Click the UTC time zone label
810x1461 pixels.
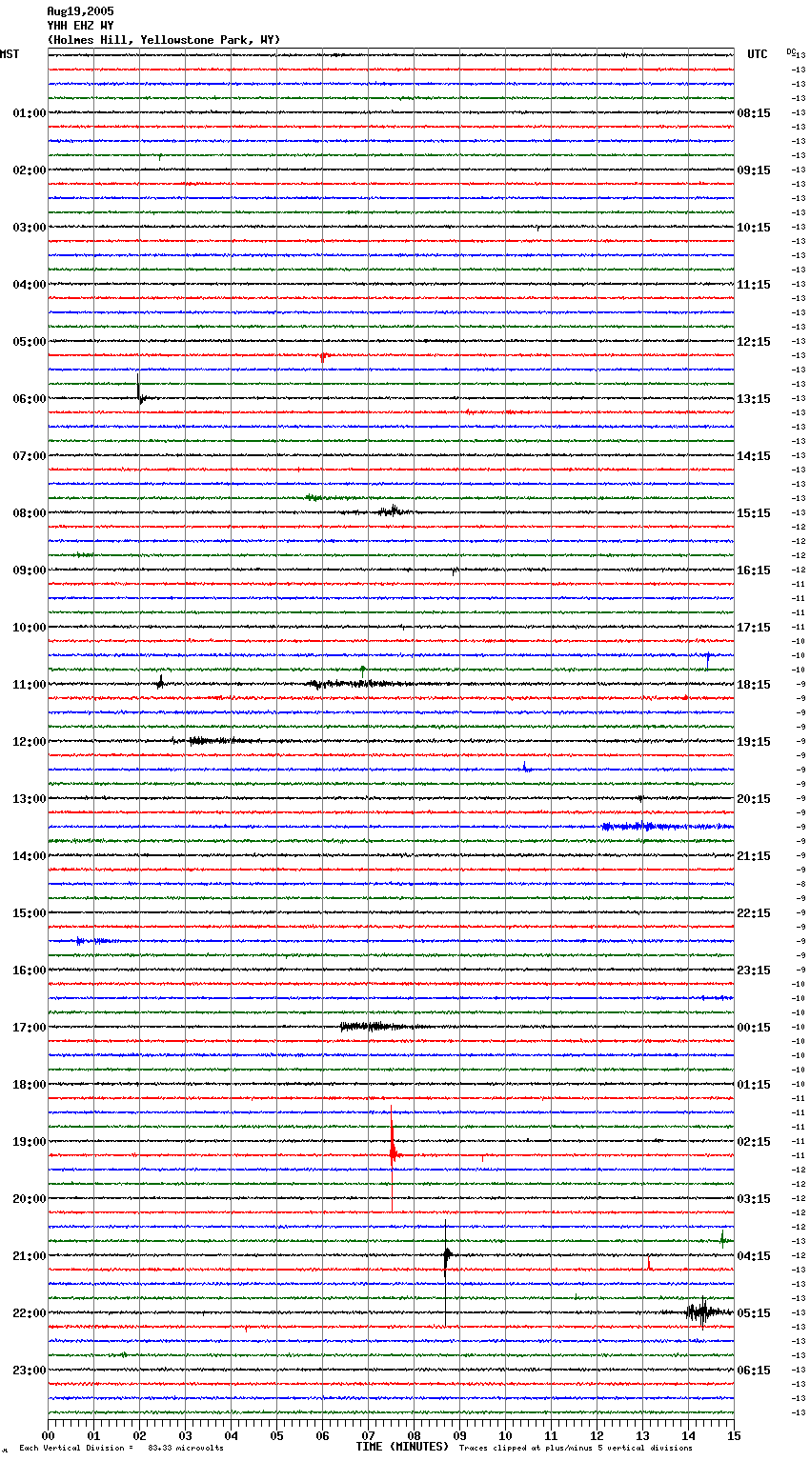(758, 54)
